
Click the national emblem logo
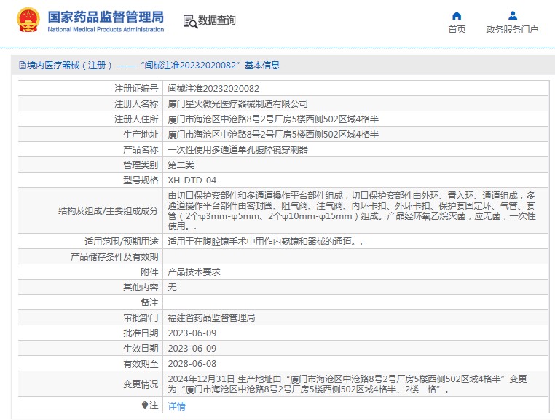(x=28, y=20)
